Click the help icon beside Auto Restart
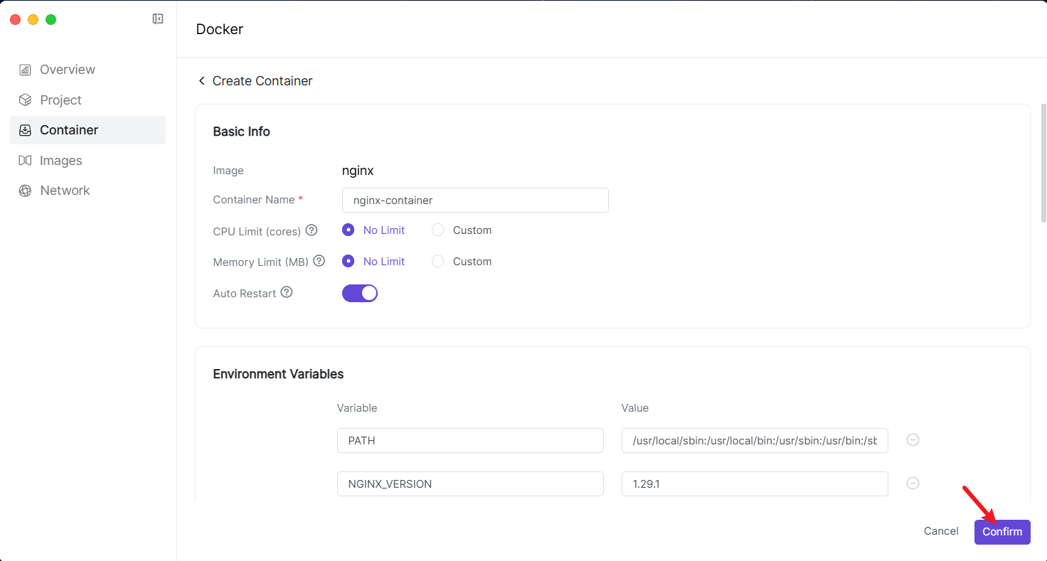The width and height of the screenshot is (1047, 561). [x=287, y=292]
